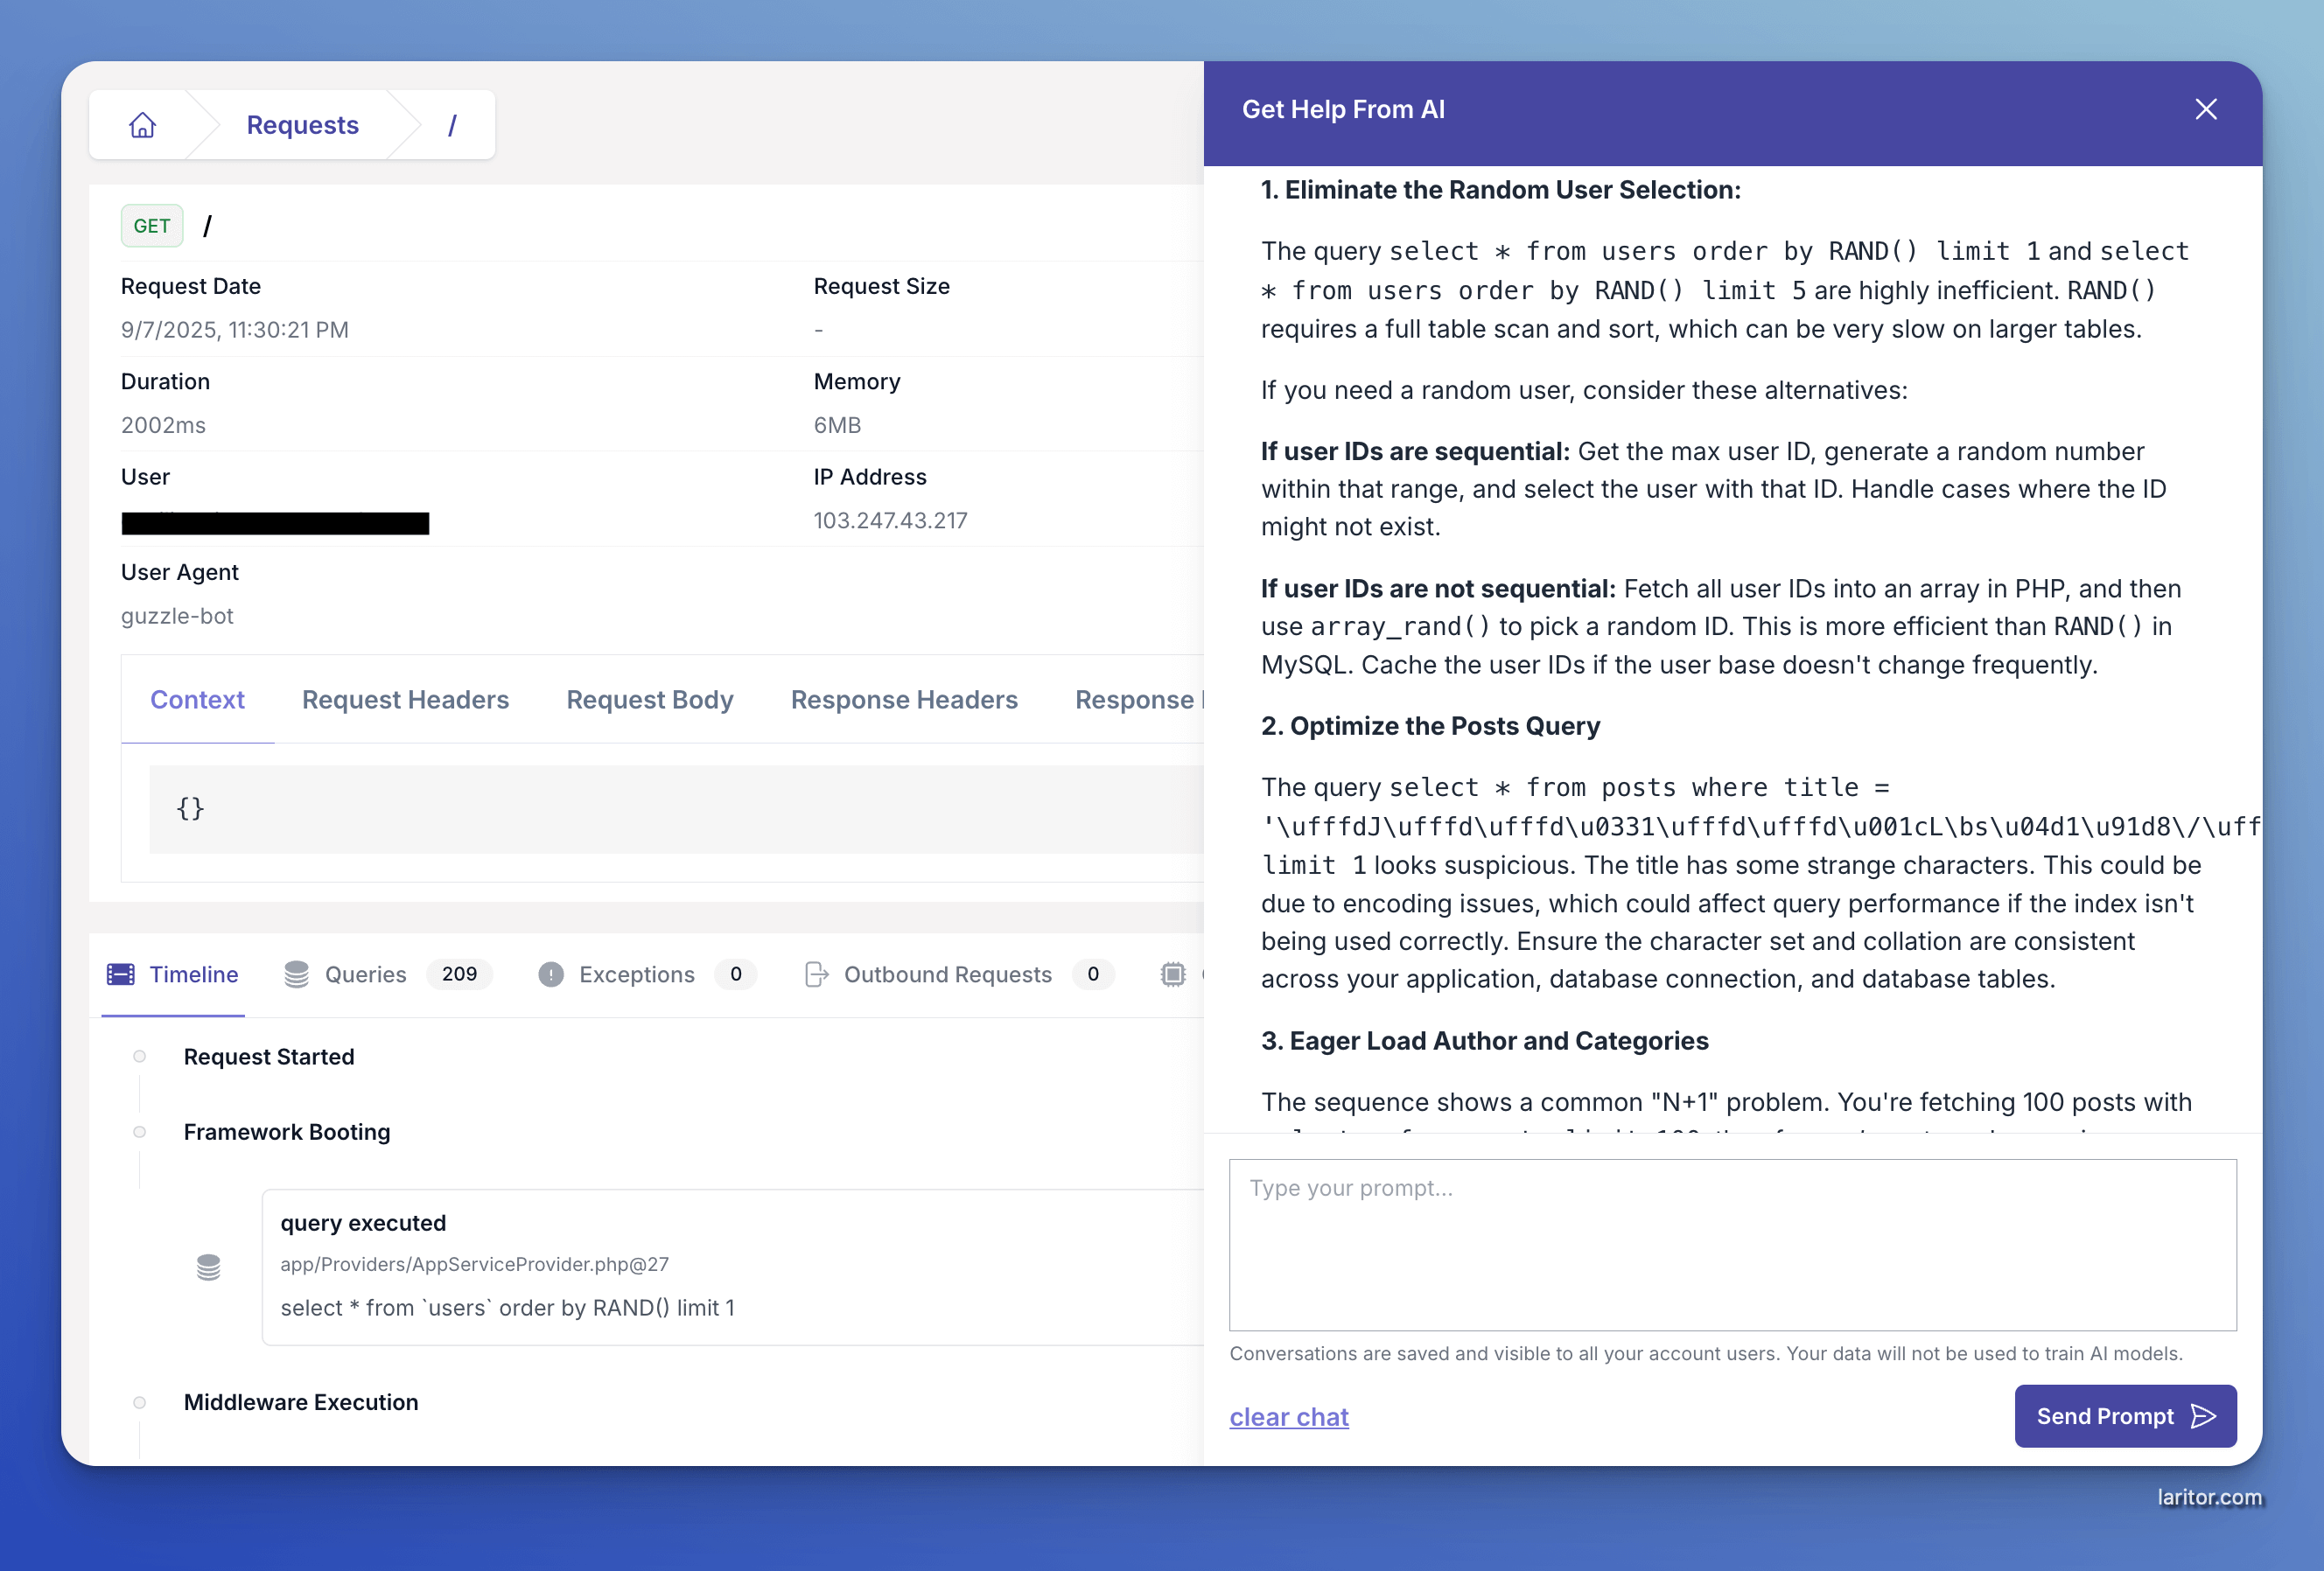Close the Get Help From AI panel

point(2205,110)
